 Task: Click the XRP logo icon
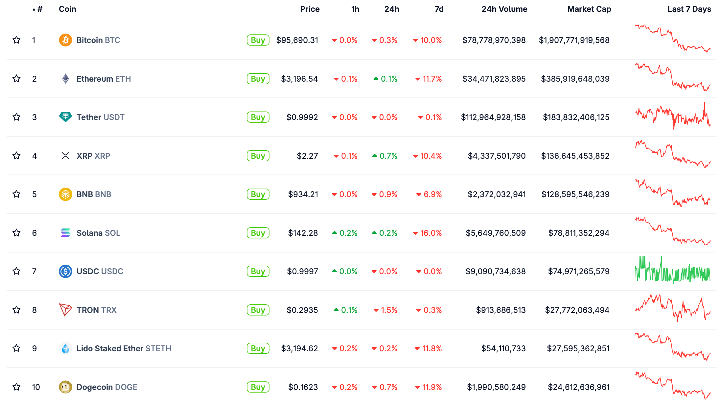65,156
